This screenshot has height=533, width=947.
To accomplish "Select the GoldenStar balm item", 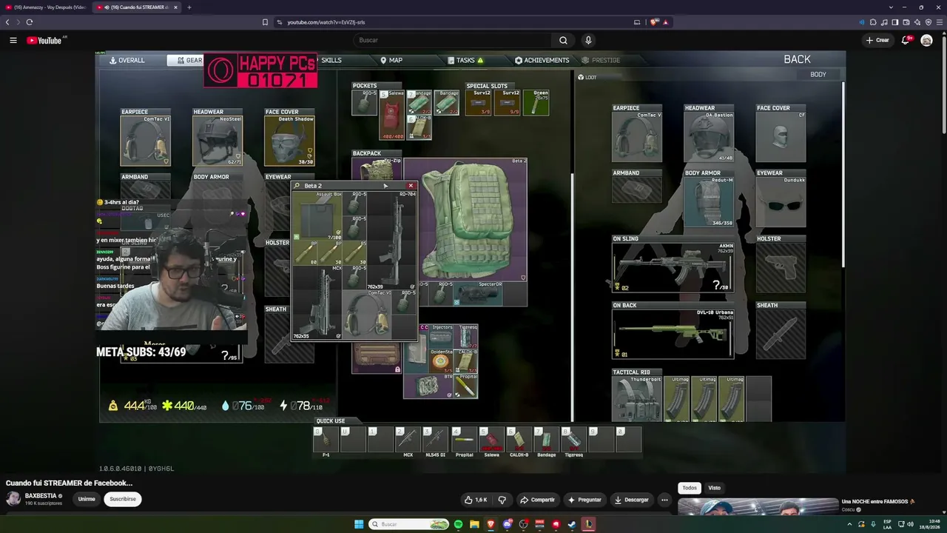I will (441, 361).
